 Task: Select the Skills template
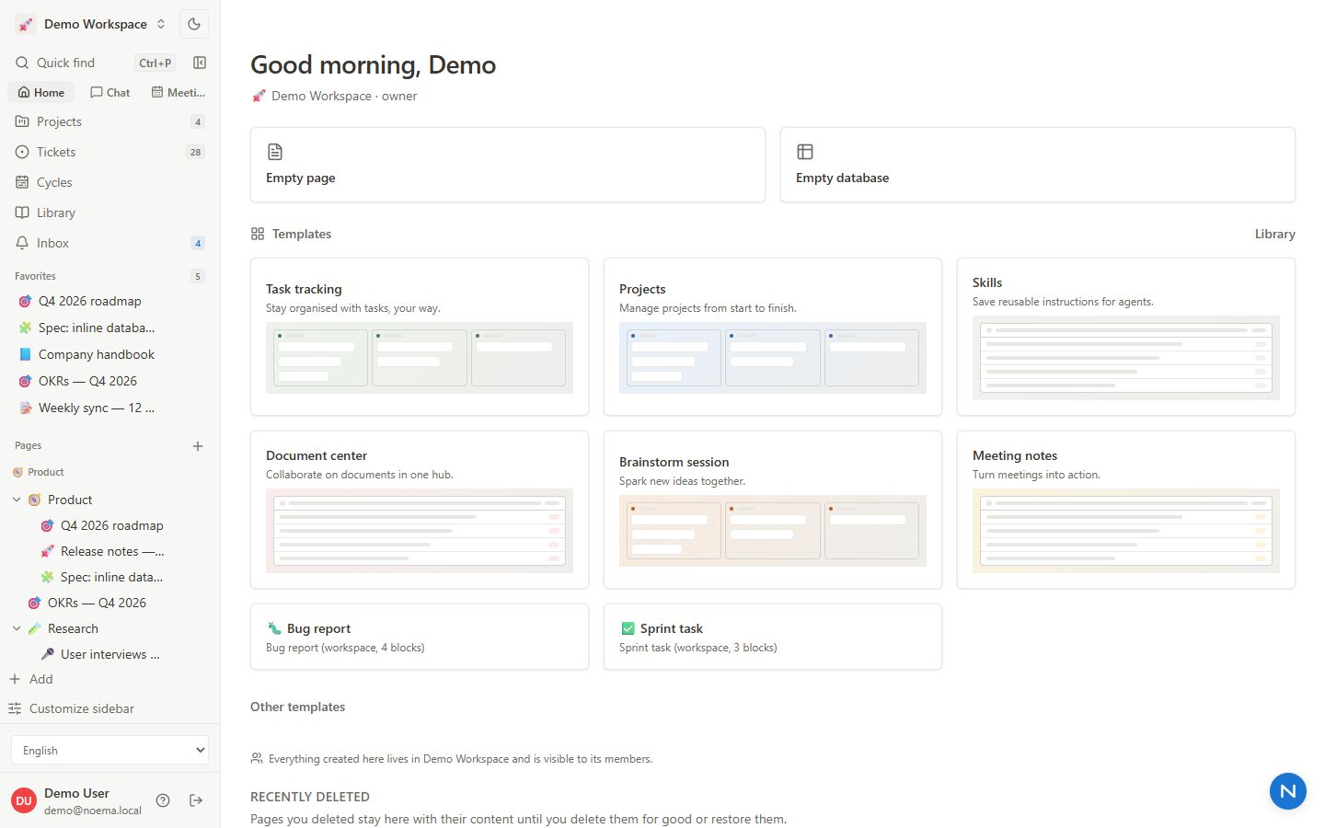[x=1126, y=337]
